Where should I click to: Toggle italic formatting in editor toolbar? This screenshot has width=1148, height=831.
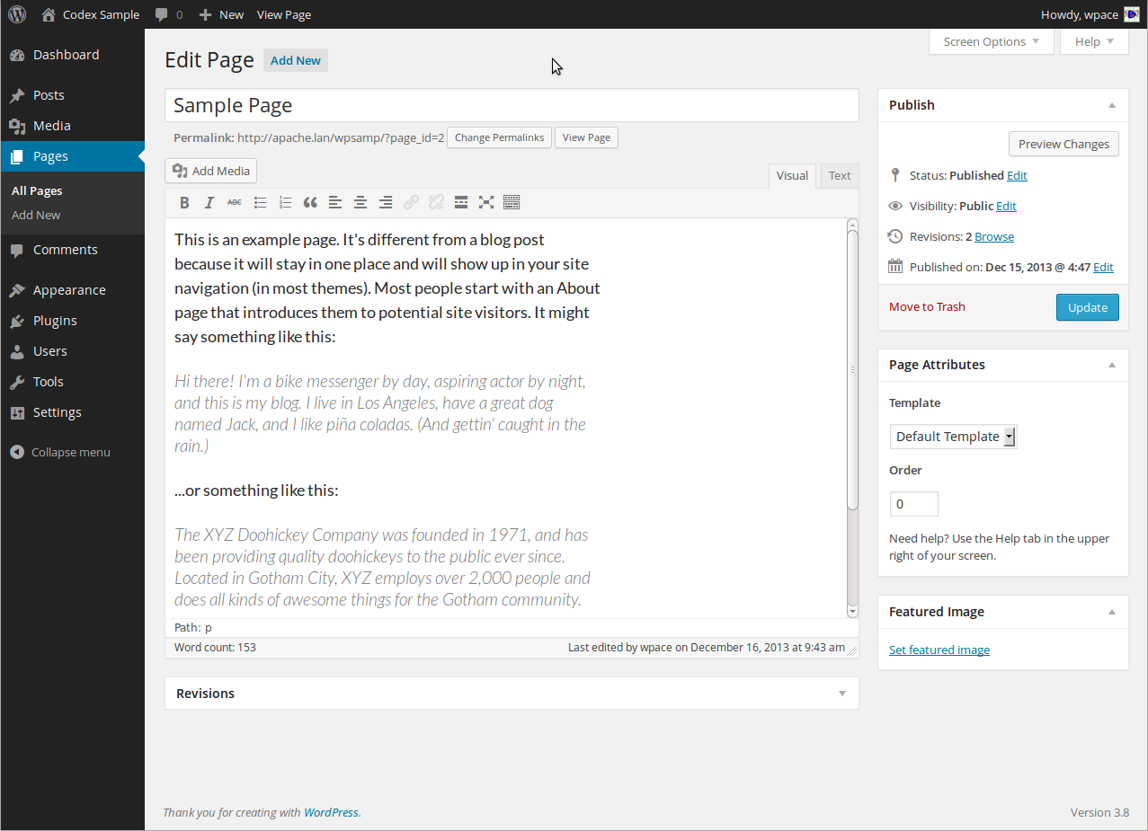(x=209, y=203)
